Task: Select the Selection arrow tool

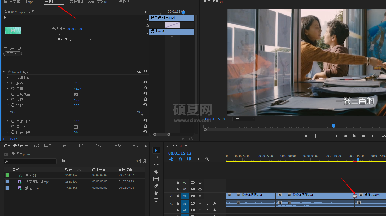Action: point(156,150)
